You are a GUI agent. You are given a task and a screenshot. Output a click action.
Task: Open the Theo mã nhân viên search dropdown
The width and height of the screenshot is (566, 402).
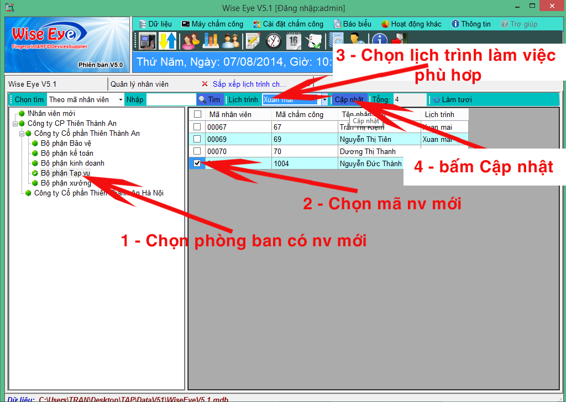coord(120,100)
